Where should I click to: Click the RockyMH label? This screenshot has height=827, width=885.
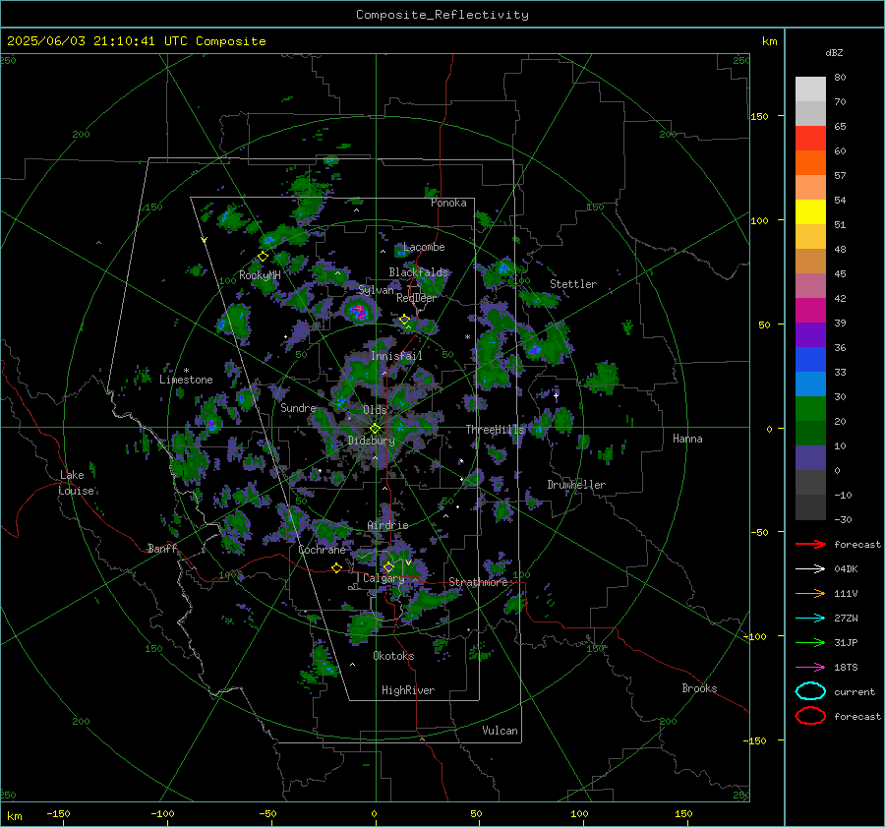coord(260,275)
